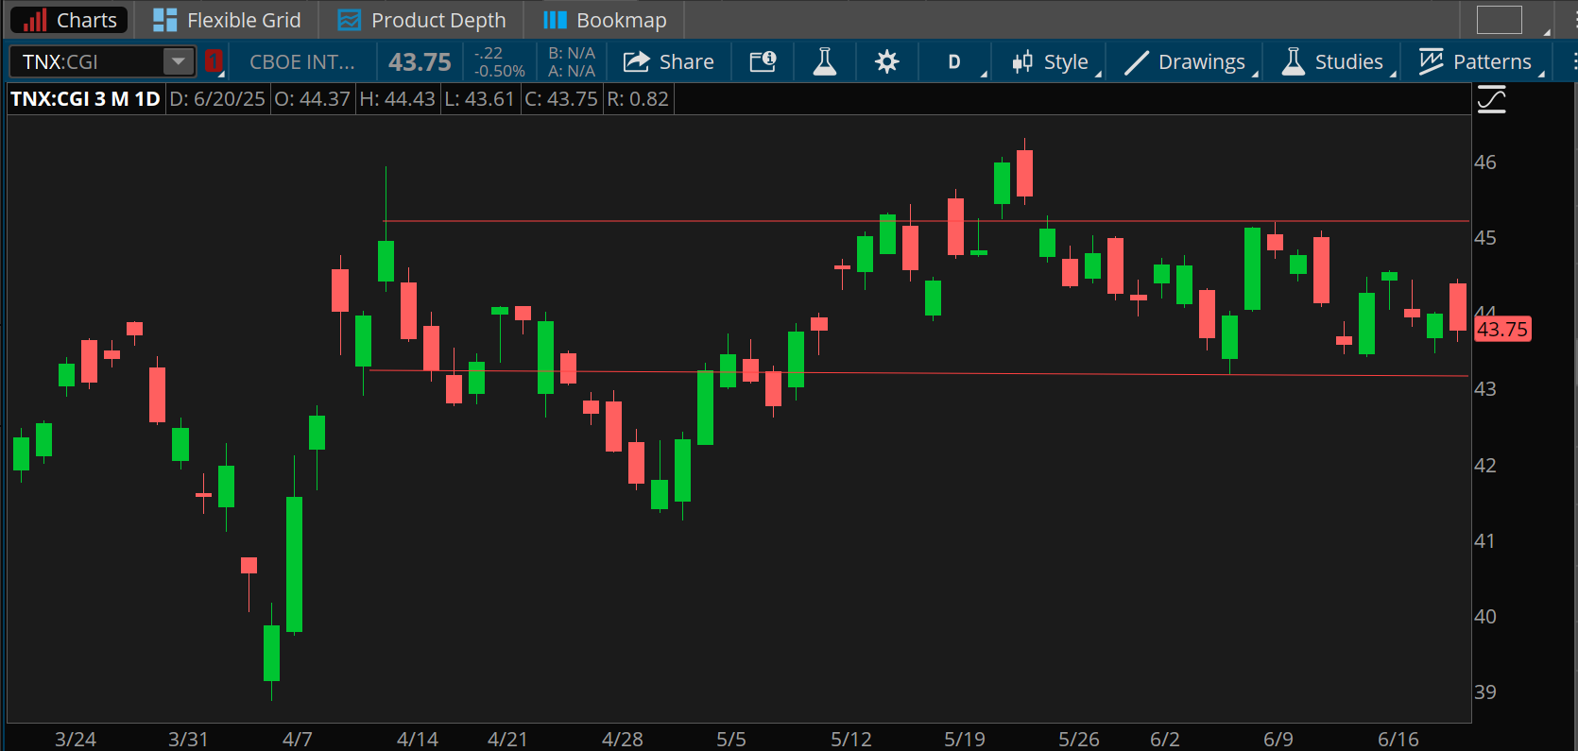
Task: Click the H: 44.43 high value
Action: 397,98
